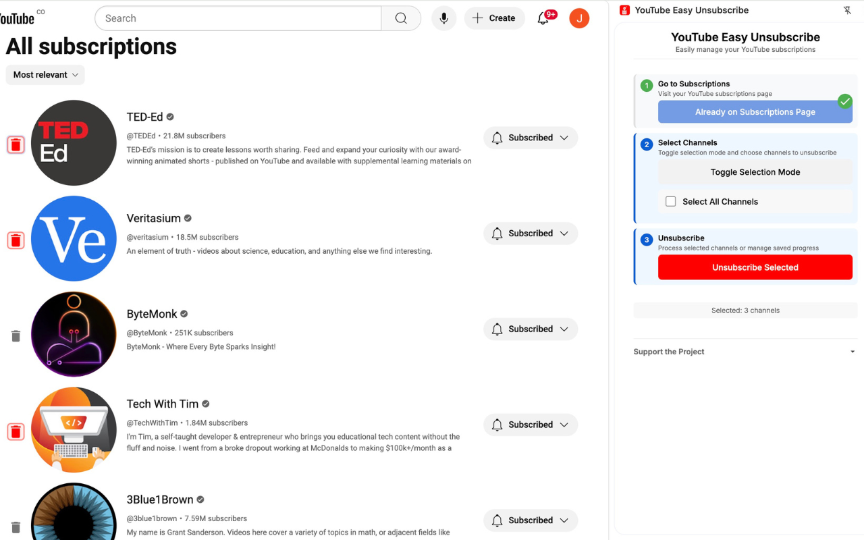Screen dimensions: 864x540
Task: Open the Most relevant sort dropdown
Action: 45,75
